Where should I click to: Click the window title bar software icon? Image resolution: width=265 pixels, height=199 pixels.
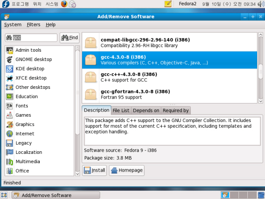coord(7,17)
